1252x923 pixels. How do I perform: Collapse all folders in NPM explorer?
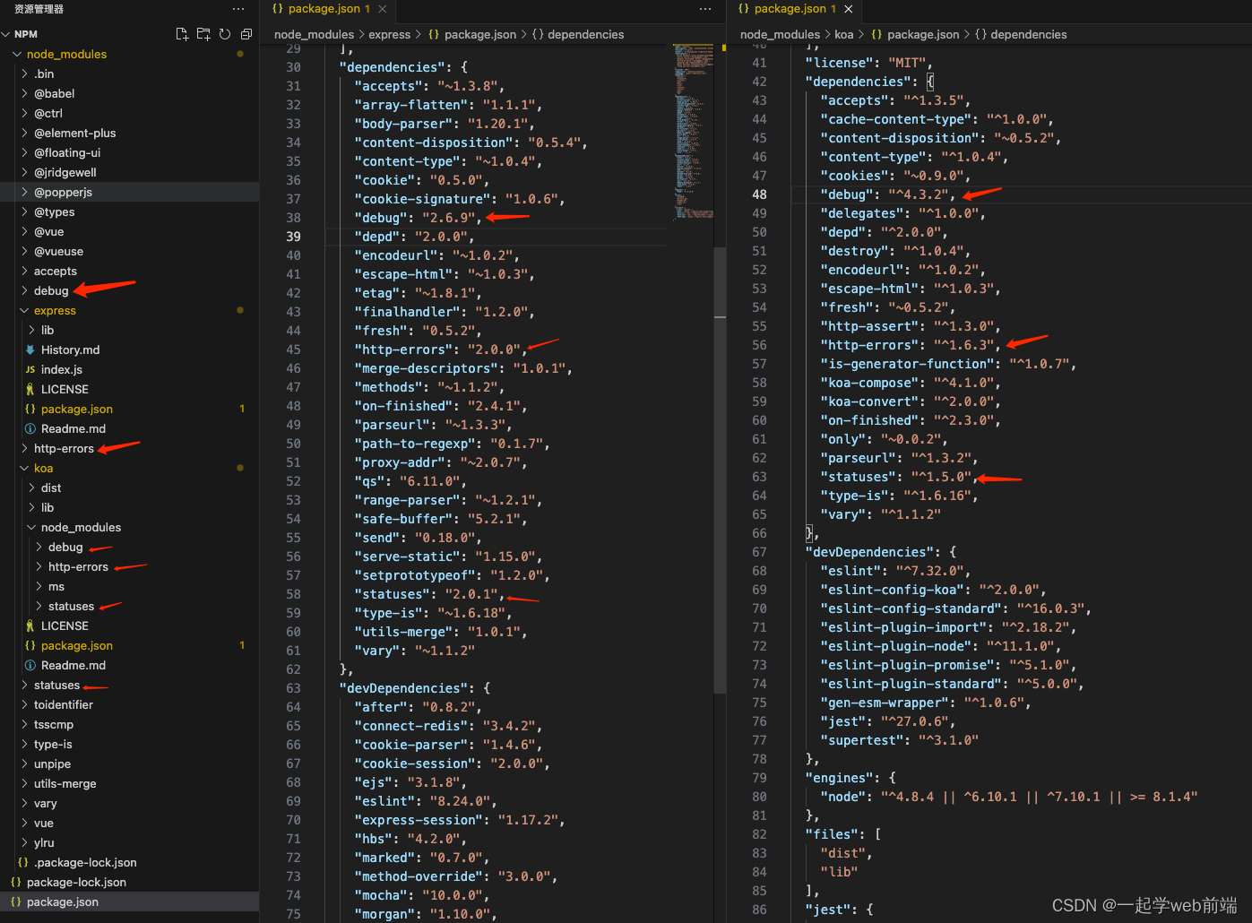pyautogui.click(x=246, y=34)
